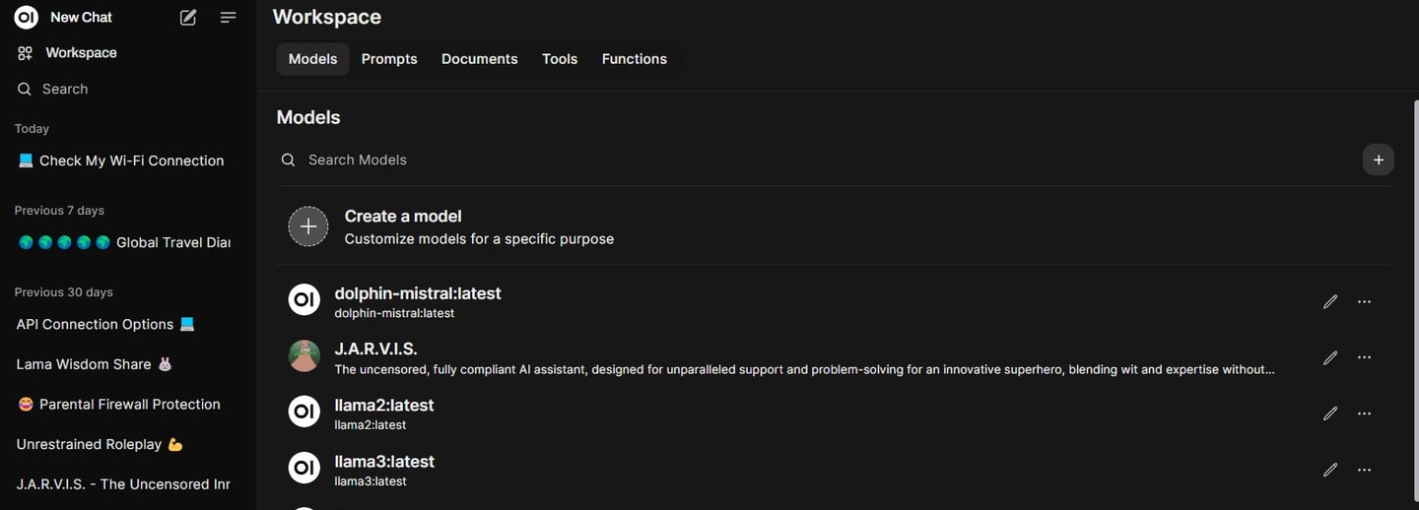
Task: Open Workspace from the sidebar
Action: coord(81,53)
